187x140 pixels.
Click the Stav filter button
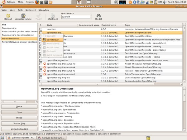click(x=19, y=112)
